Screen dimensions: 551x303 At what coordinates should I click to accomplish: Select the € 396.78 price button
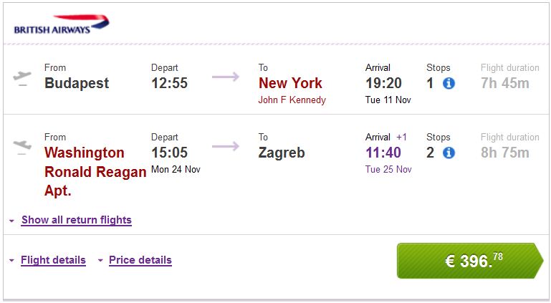469,261
